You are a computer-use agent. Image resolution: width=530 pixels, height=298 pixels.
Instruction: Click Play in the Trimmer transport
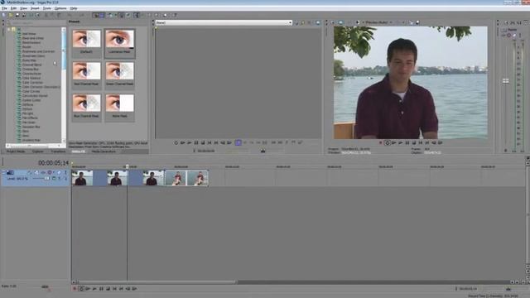[190, 143]
